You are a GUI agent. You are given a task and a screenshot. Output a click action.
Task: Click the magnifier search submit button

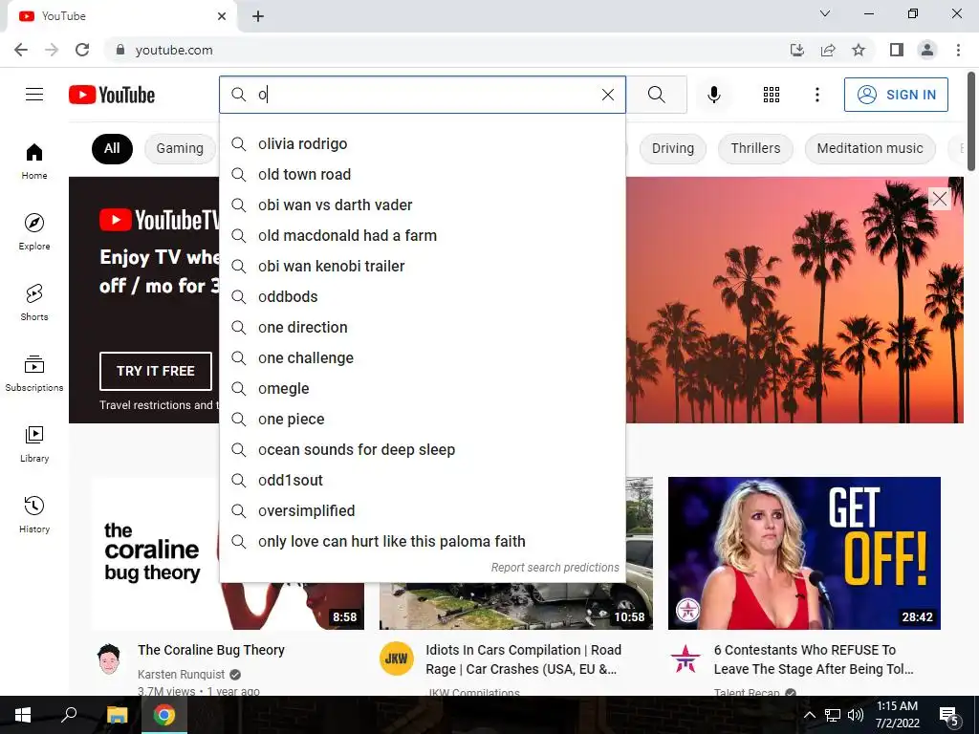(656, 95)
